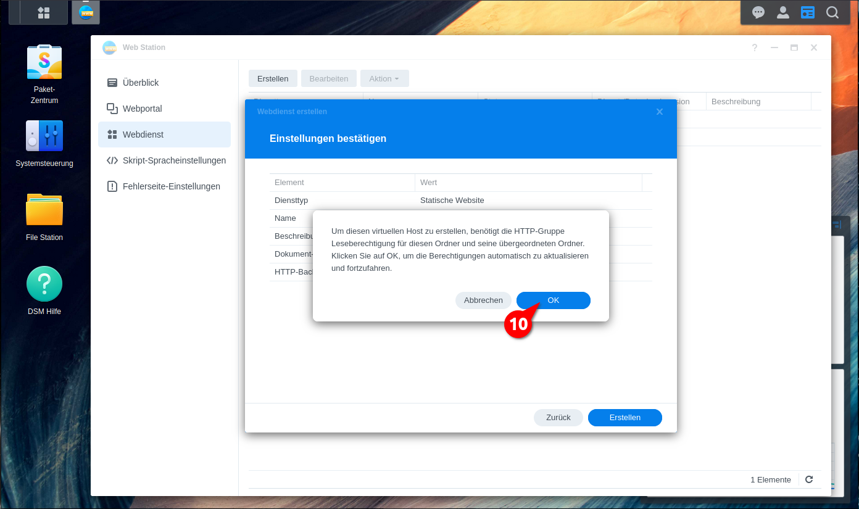Click OK to confirm permission update

point(553,300)
